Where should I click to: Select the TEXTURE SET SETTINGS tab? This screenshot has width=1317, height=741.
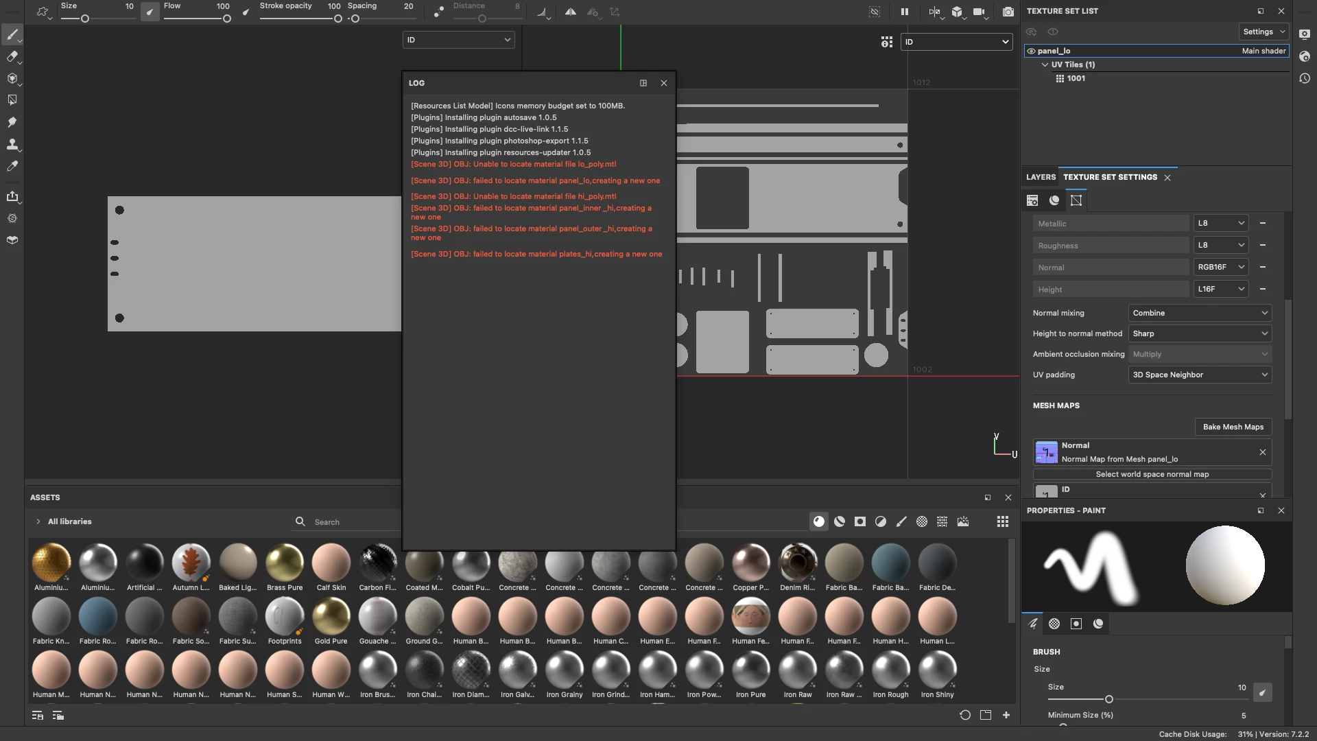[x=1110, y=177]
